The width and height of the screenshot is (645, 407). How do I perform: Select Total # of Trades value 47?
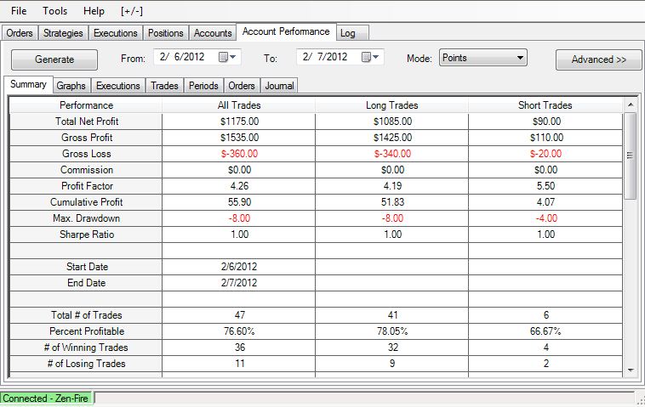pyautogui.click(x=239, y=315)
